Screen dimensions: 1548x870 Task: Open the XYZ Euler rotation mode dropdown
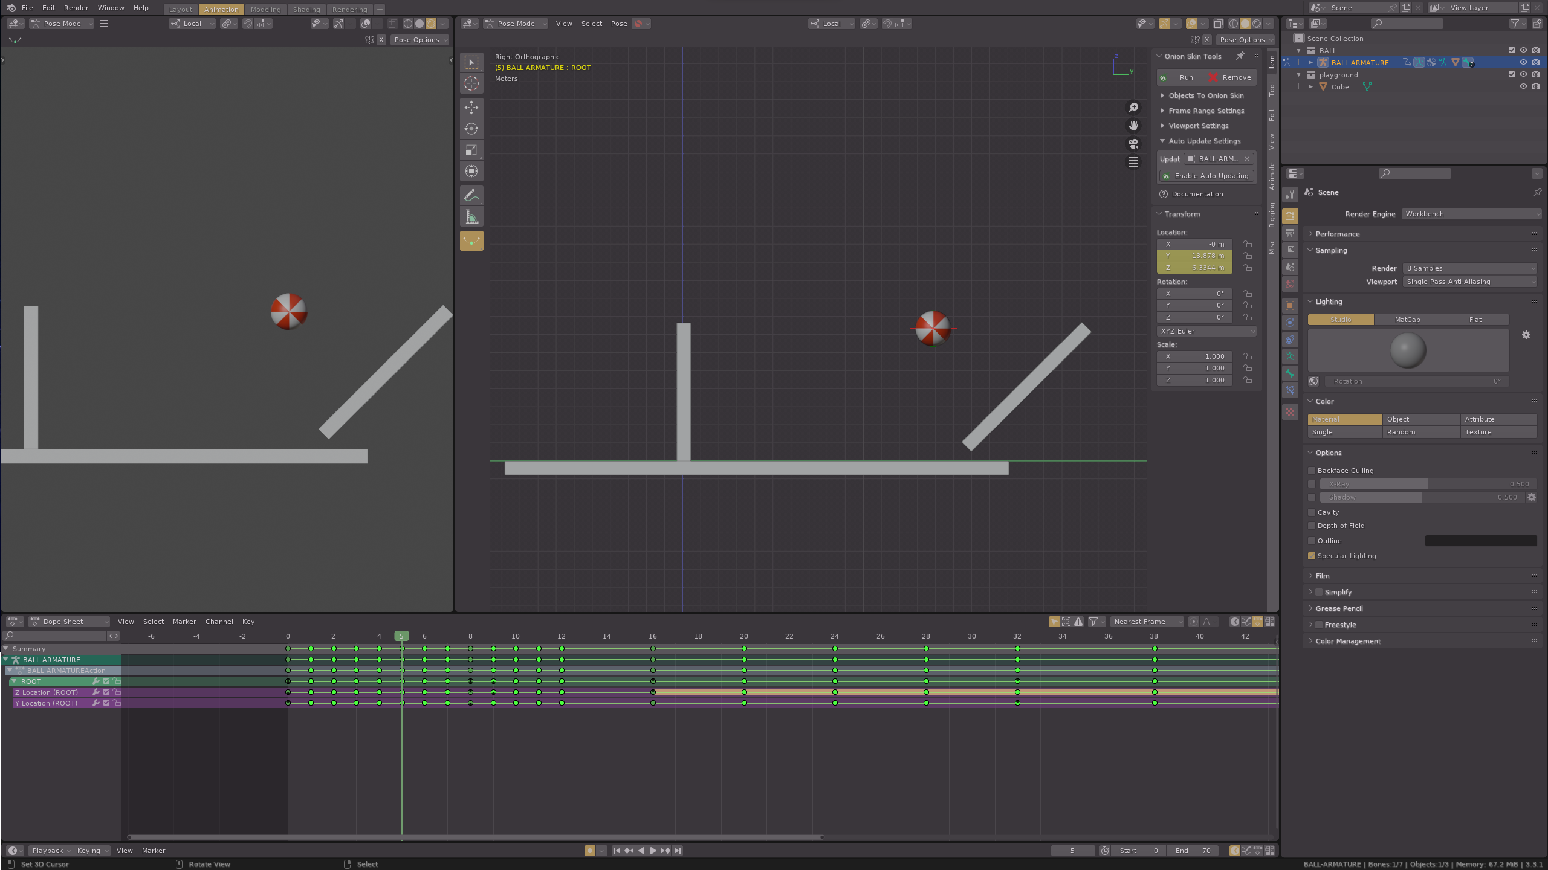[1206, 331]
